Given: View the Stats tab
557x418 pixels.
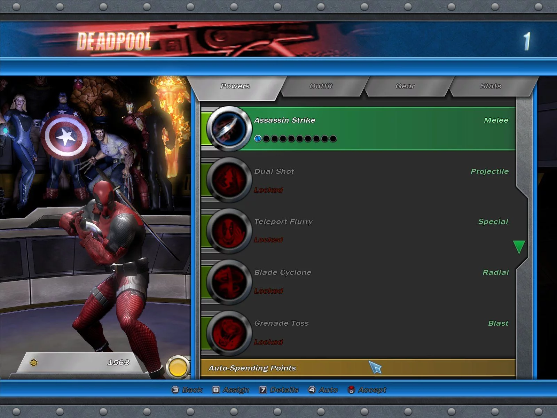Looking at the screenshot, I should point(491,86).
